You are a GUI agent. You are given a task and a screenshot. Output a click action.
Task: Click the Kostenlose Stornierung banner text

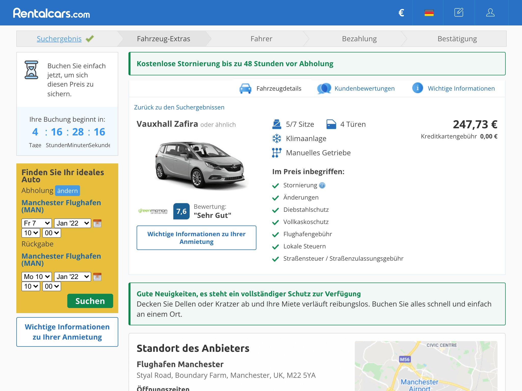click(x=235, y=64)
